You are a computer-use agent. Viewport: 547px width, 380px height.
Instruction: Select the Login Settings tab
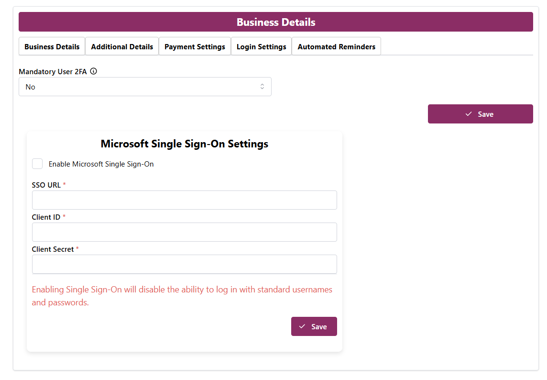pyautogui.click(x=261, y=46)
